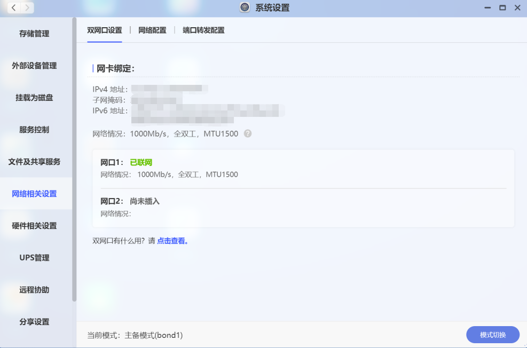Click the forward navigation arrow

pos(27,7)
